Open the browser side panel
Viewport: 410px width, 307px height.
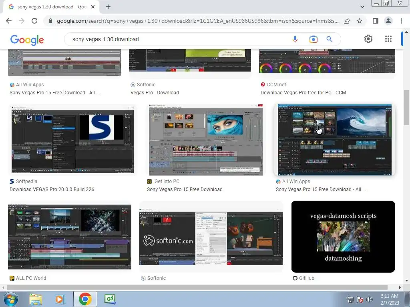coord(376,21)
